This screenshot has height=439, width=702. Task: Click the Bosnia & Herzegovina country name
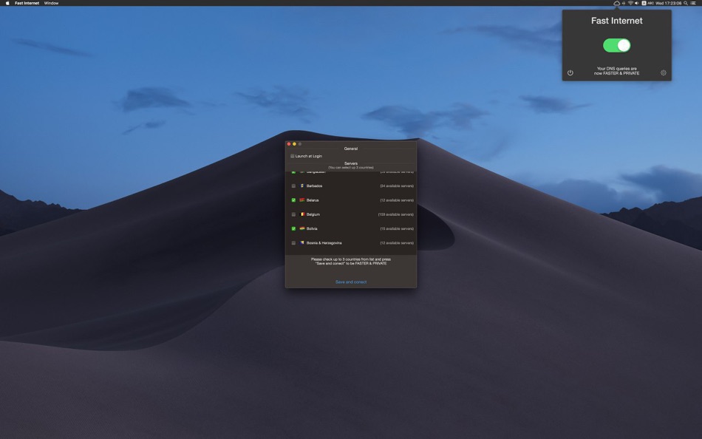pyautogui.click(x=324, y=243)
